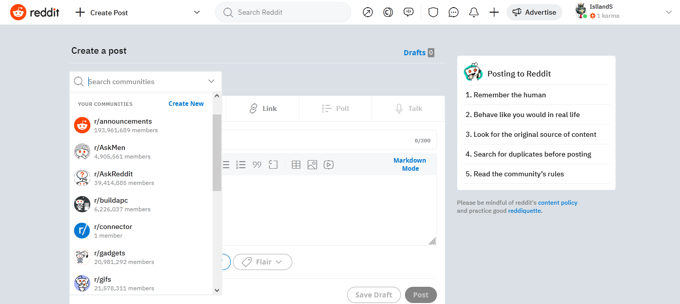Open the IsllandS user menu dropdown

pos(668,12)
